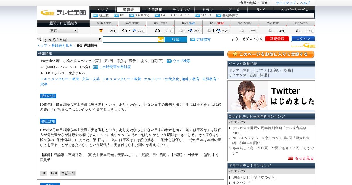Open the ドラマ menu tab
This screenshot has width=352, height=185.
click(x=208, y=10)
